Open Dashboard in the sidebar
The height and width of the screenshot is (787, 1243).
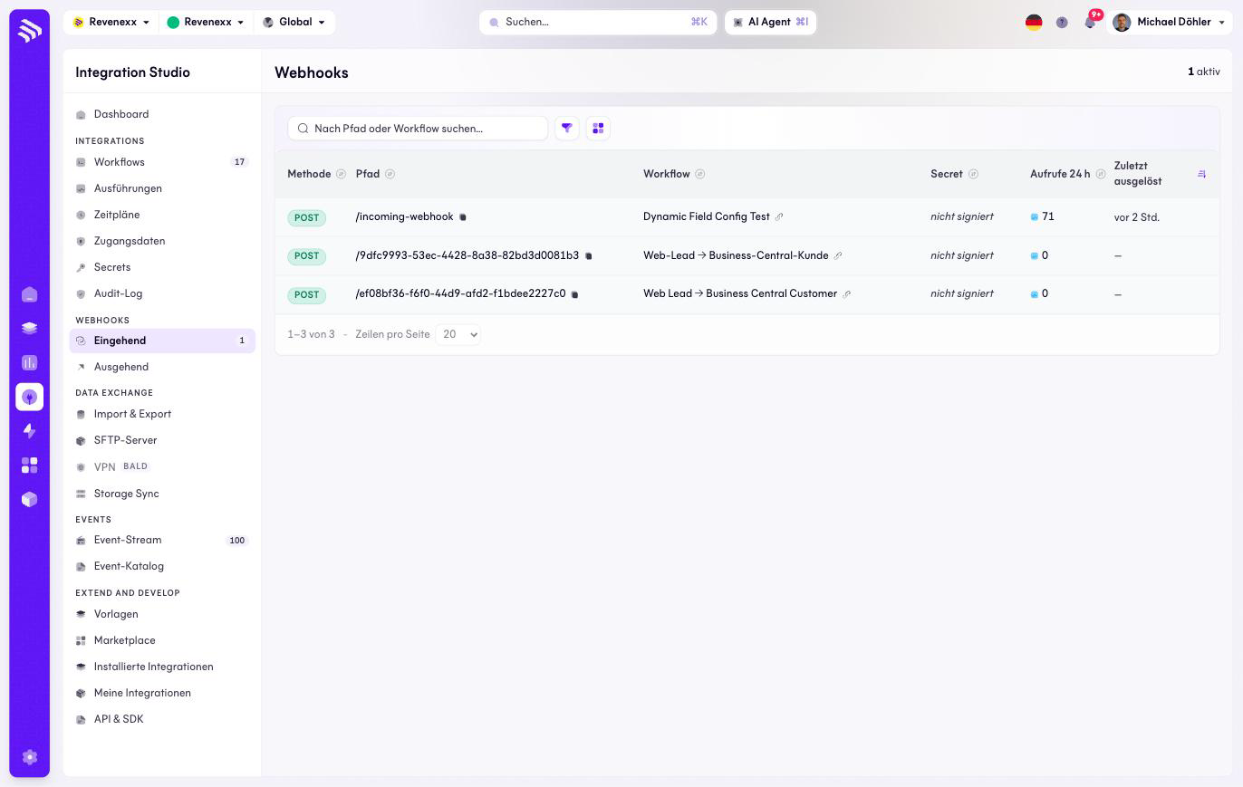[x=162, y=114]
